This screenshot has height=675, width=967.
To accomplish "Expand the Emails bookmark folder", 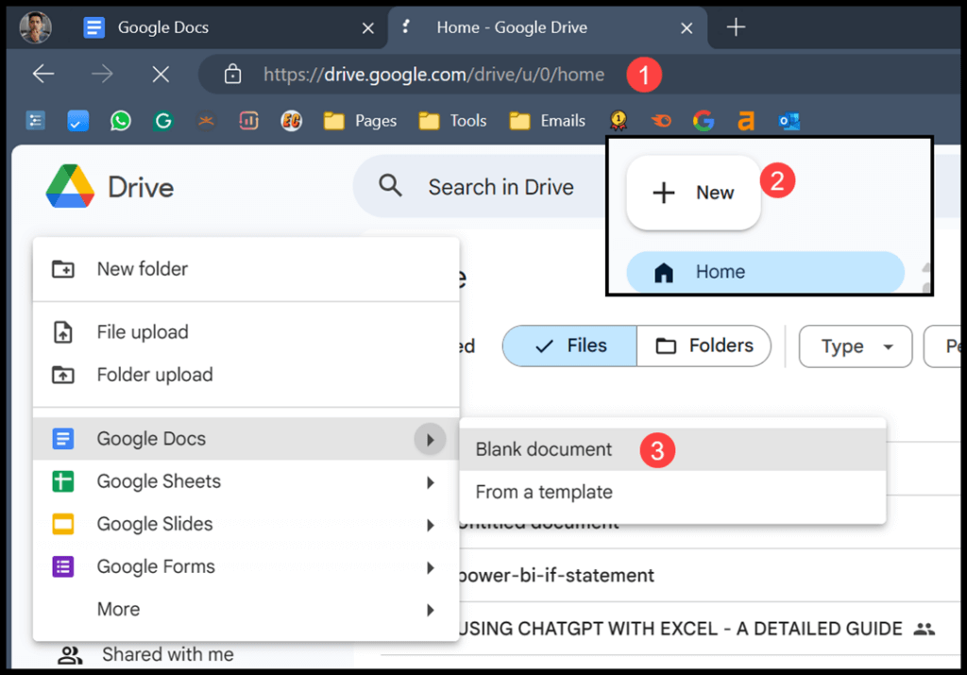I will [x=547, y=121].
